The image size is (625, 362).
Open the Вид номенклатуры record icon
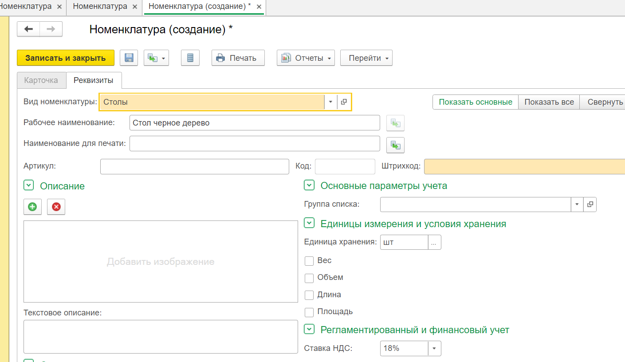point(344,102)
